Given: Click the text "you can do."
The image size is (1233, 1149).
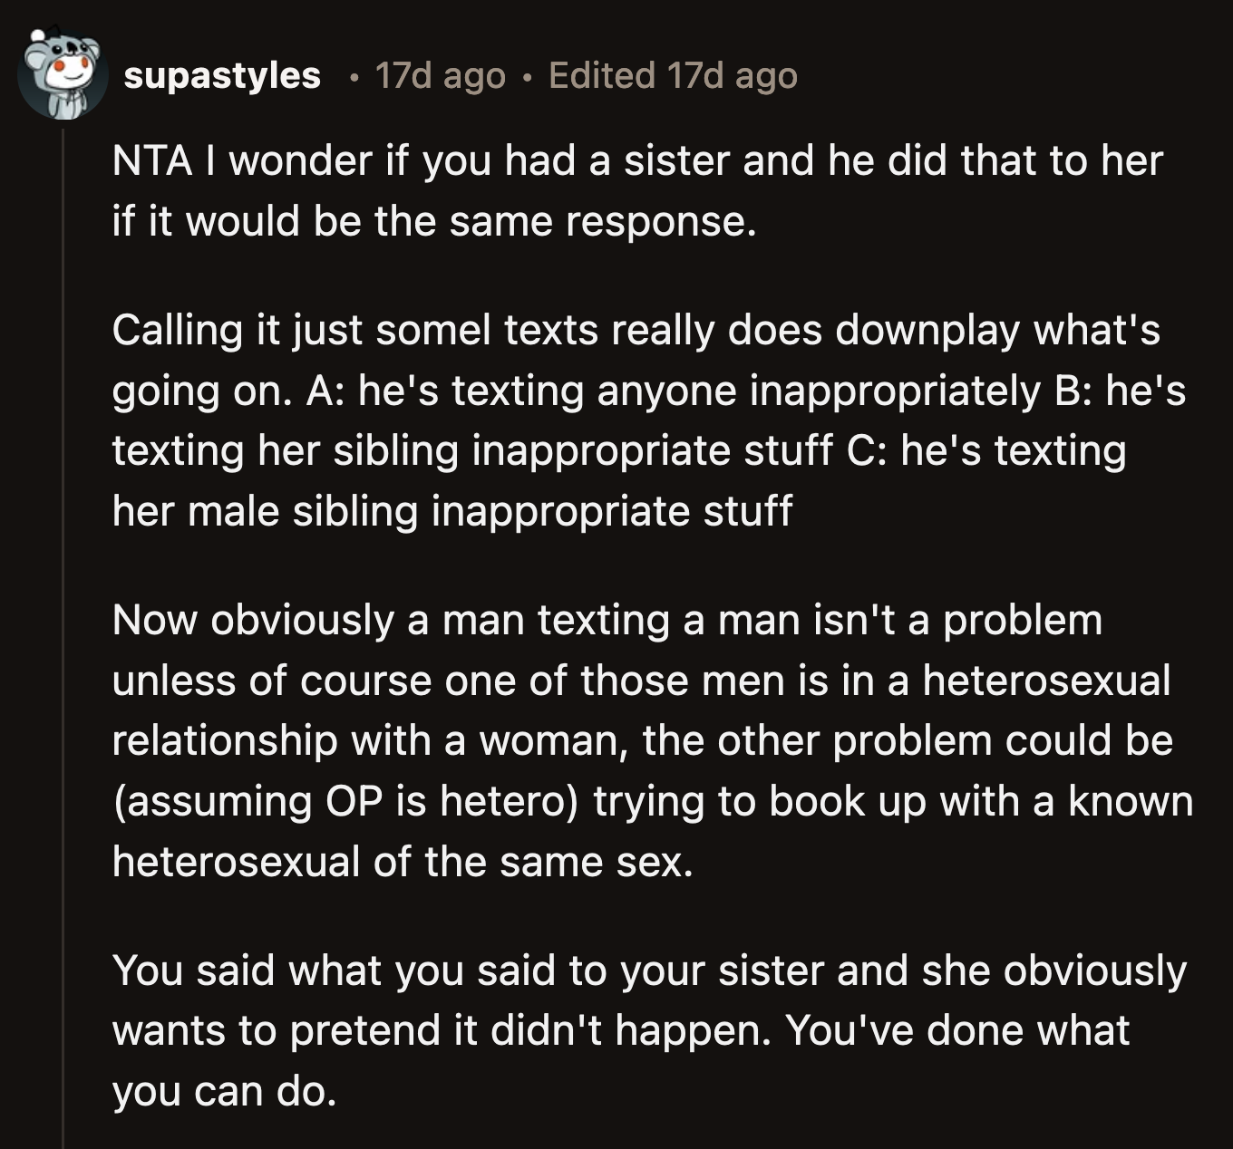Looking at the screenshot, I should [x=224, y=1091].
